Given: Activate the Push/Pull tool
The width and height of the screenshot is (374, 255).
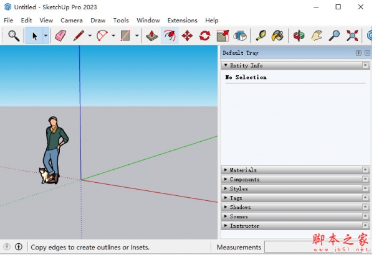Looking at the screenshot, I should (151, 35).
